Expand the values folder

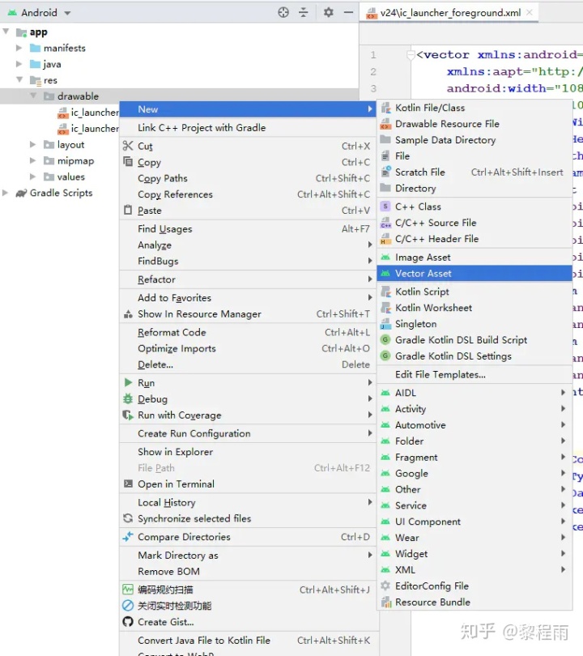(32, 177)
